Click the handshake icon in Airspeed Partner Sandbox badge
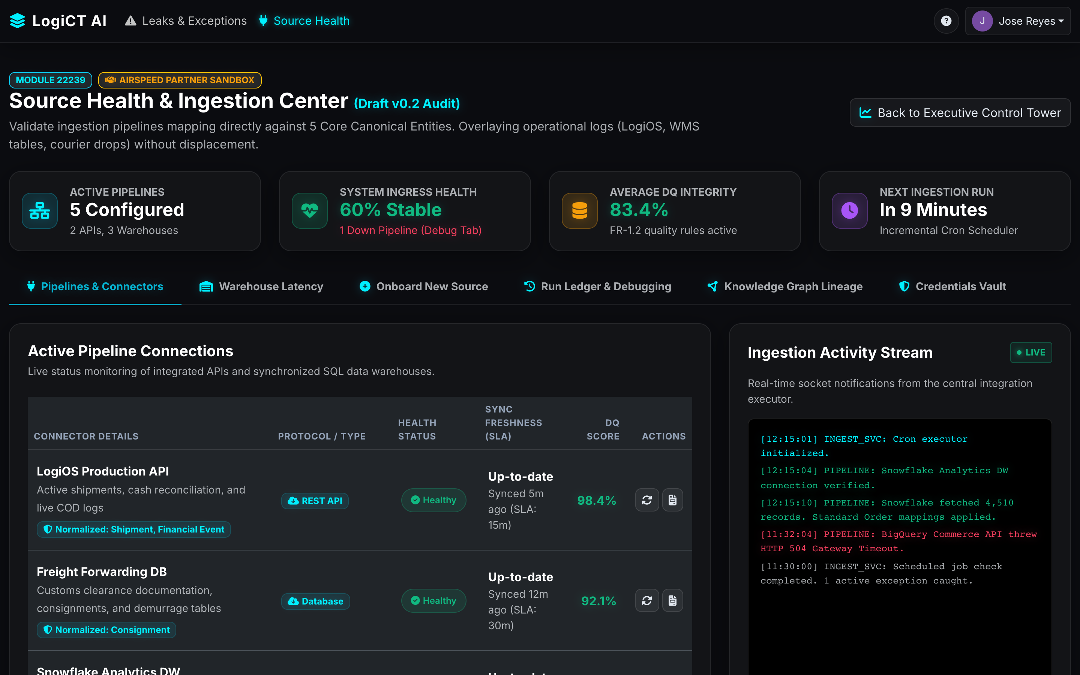The height and width of the screenshot is (675, 1080). click(110, 80)
